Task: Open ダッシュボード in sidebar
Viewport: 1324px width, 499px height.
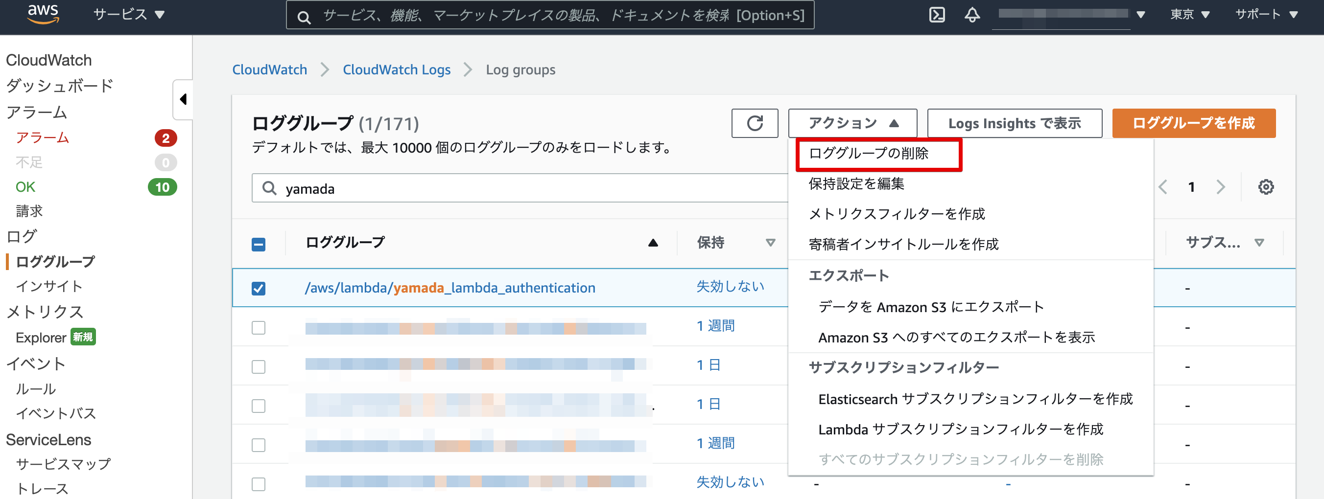Action: click(x=60, y=85)
